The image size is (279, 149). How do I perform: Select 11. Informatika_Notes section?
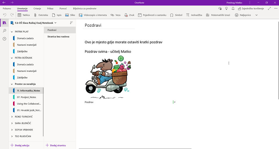(x=26, y=91)
